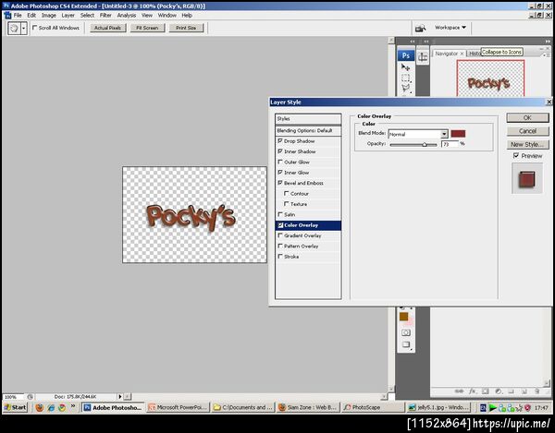
Task: Collapse the toolbox double-arrow icon
Action: pyautogui.click(x=413, y=42)
